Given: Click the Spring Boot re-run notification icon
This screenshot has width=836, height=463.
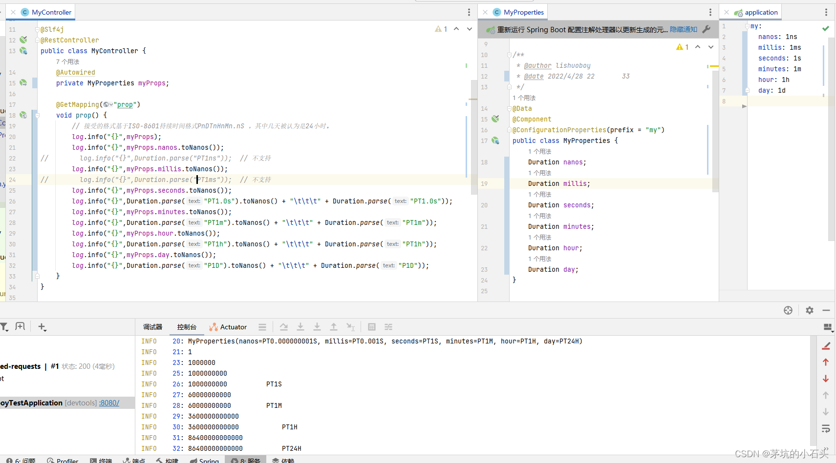Looking at the screenshot, I should point(491,30).
